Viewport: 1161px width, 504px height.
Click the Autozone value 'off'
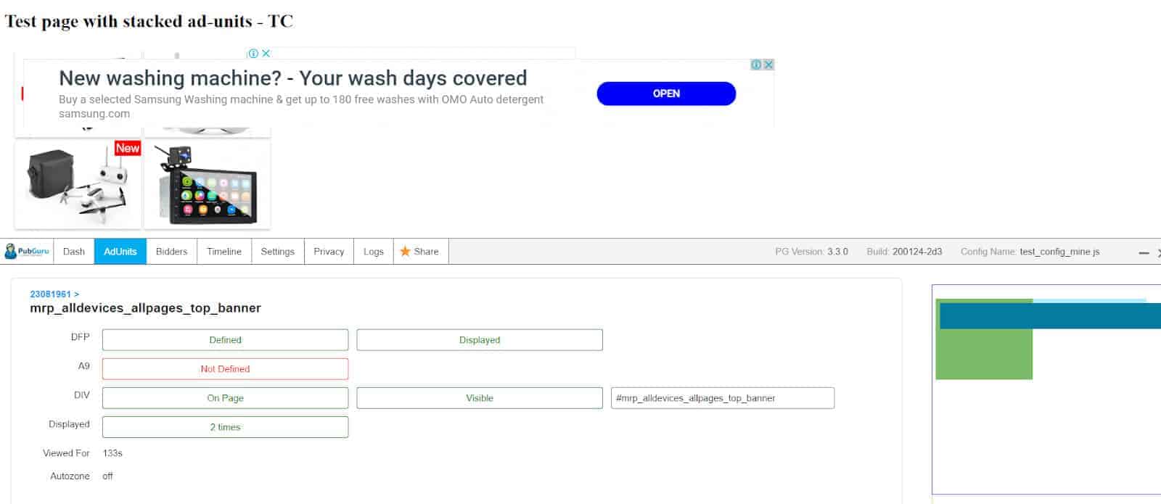point(107,476)
